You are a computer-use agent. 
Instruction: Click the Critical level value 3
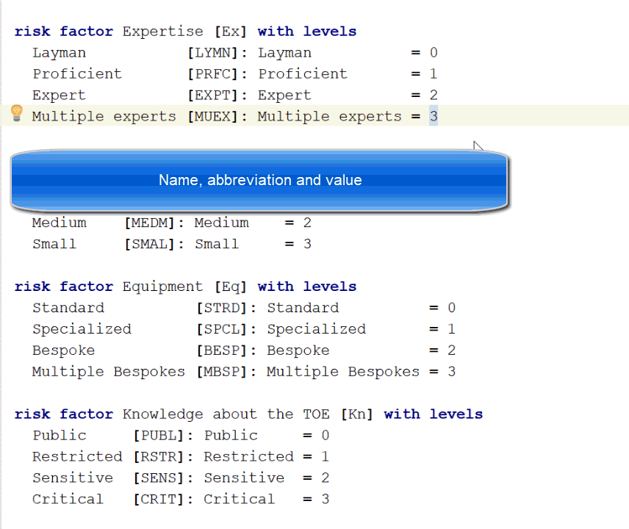point(325,499)
